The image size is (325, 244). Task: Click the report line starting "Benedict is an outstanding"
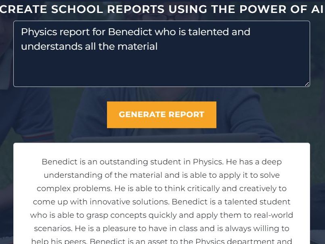(x=161, y=162)
